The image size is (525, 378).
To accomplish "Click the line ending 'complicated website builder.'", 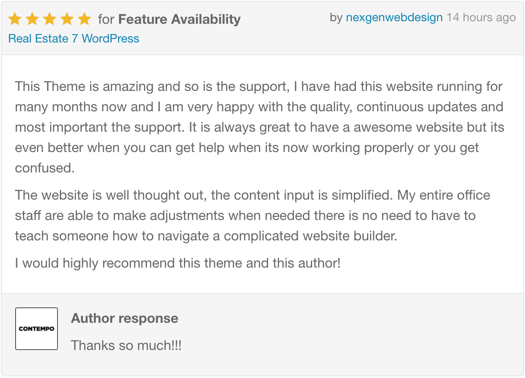I will tap(206, 236).
